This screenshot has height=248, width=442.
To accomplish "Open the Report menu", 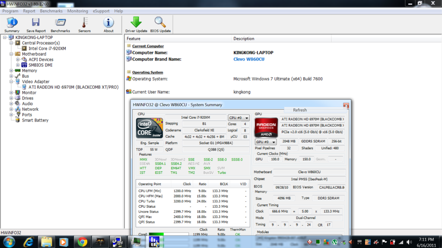I will [x=29, y=11].
